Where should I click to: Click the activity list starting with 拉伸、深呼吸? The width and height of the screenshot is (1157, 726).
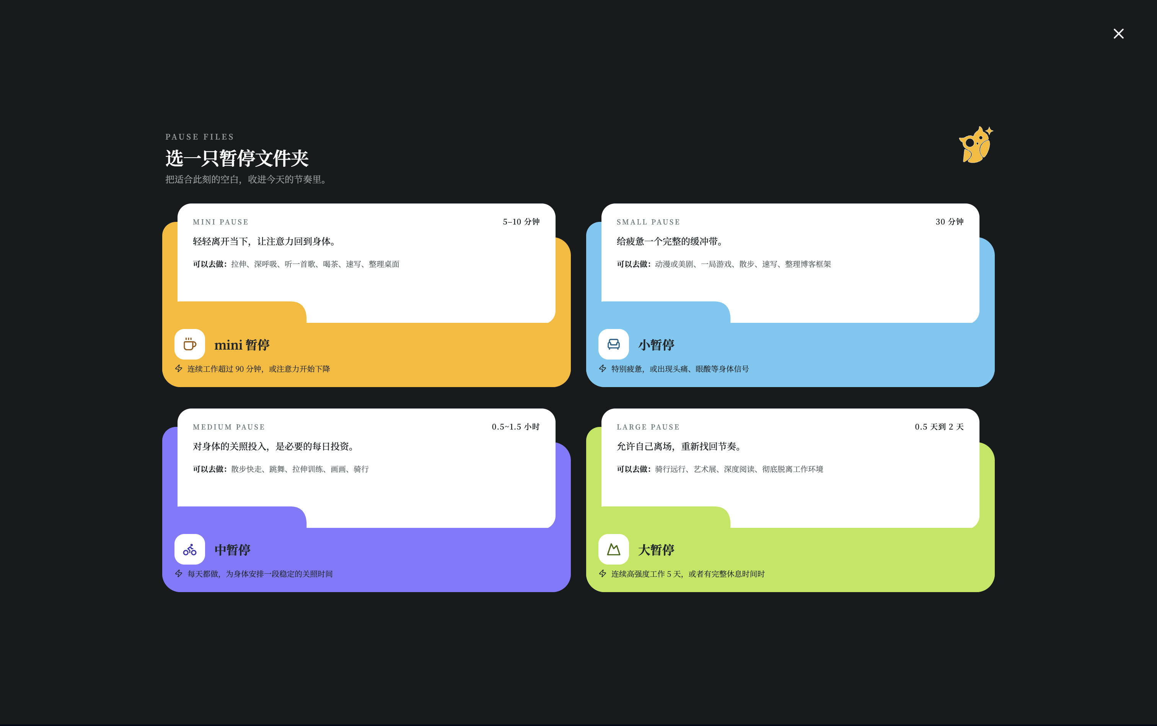pyautogui.click(x=315, y=264)
